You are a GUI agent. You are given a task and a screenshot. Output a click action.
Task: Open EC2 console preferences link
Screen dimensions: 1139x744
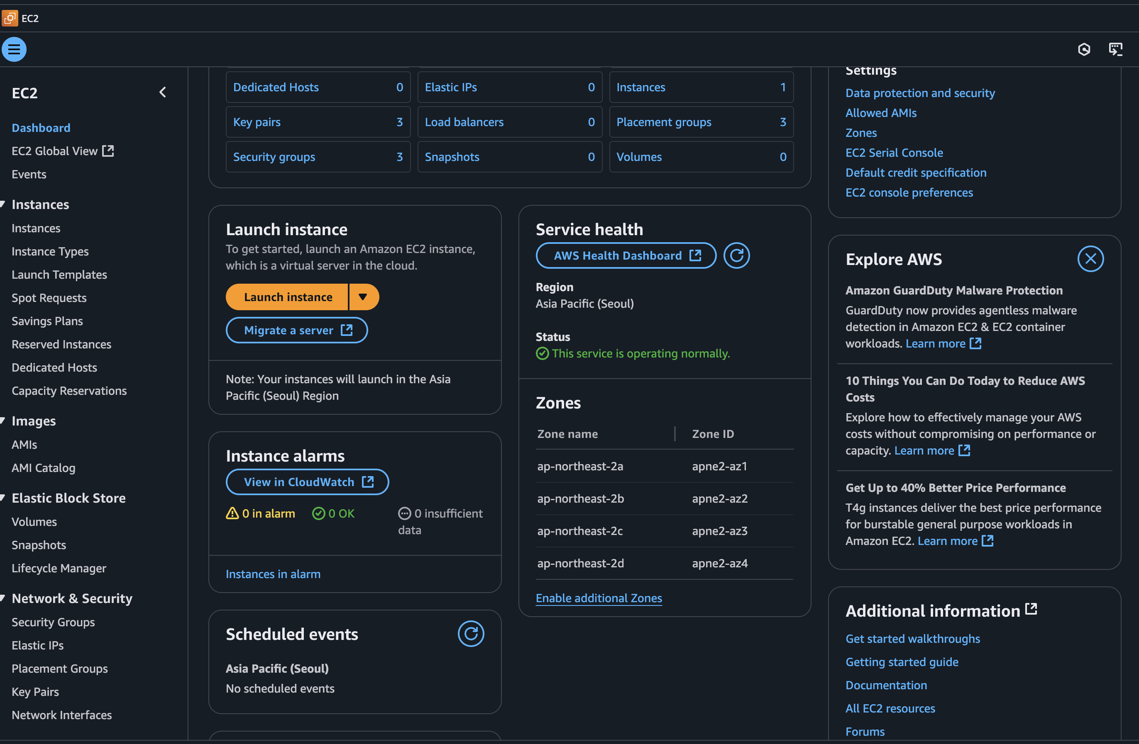click(909, 192)
